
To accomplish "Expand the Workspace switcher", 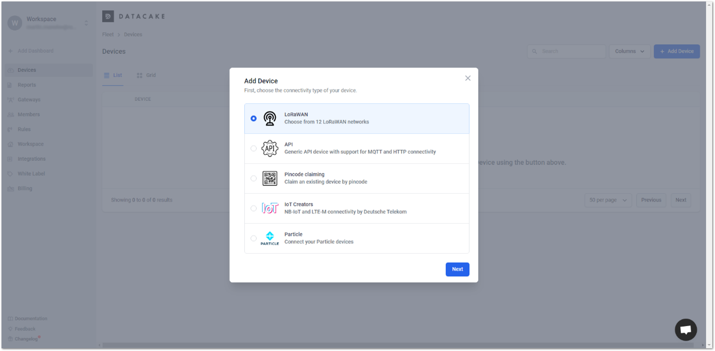I will 86,23.
